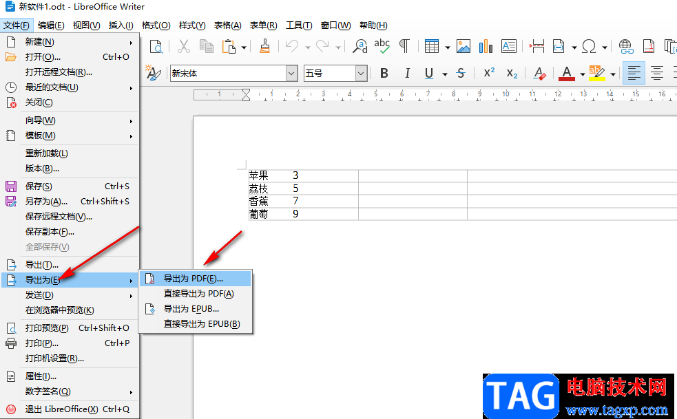Open font color palette dropdown arrow
Image resolution: width=677 pixels, height=419 pixels.
click(x=583, y=75)
